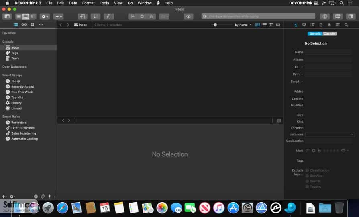This screenshot has height=217, width=359.
Task: Switch to icon view mode
Action: tap(257, 25)
